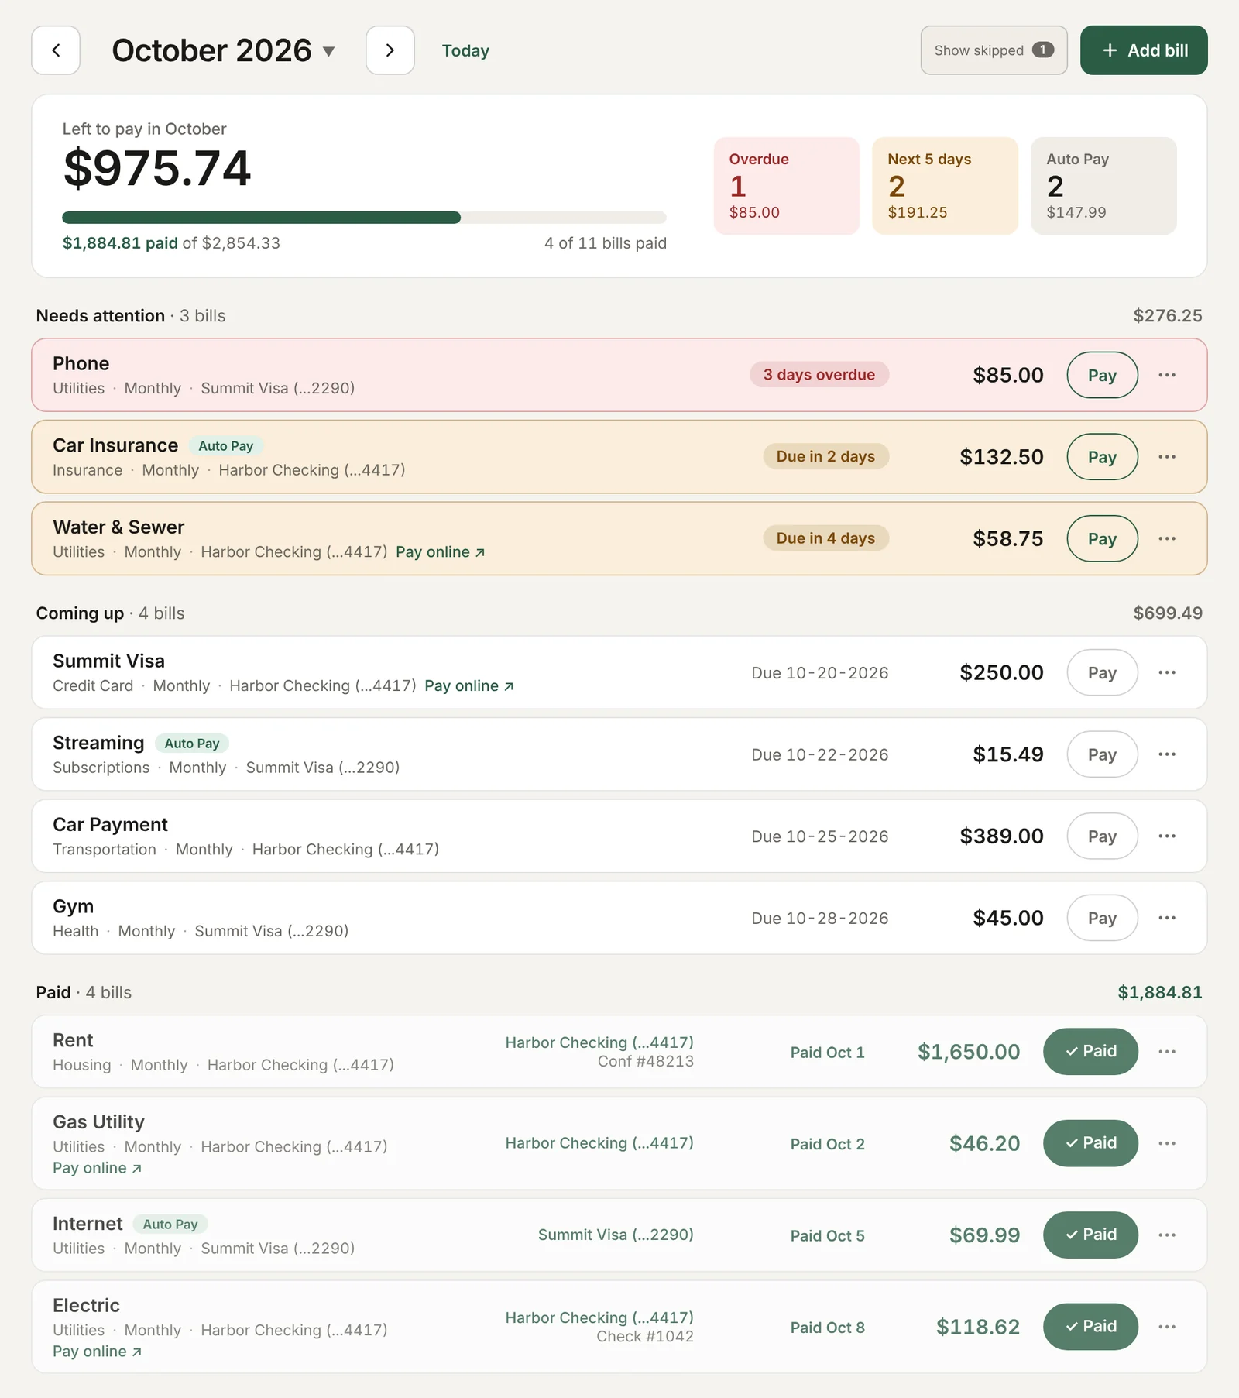Open more options for Car Insurance

[x=1167, y=457]
